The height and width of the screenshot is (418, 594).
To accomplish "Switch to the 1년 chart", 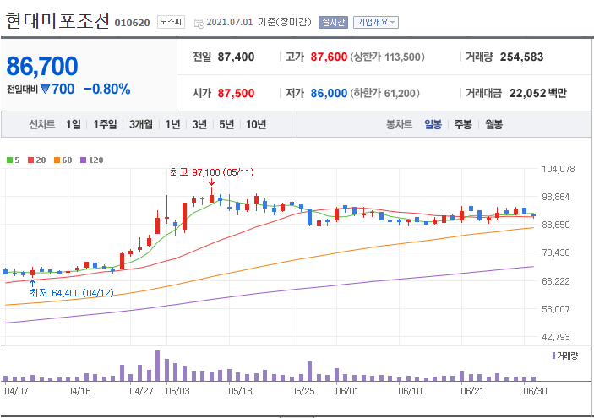I will (172, 124).
